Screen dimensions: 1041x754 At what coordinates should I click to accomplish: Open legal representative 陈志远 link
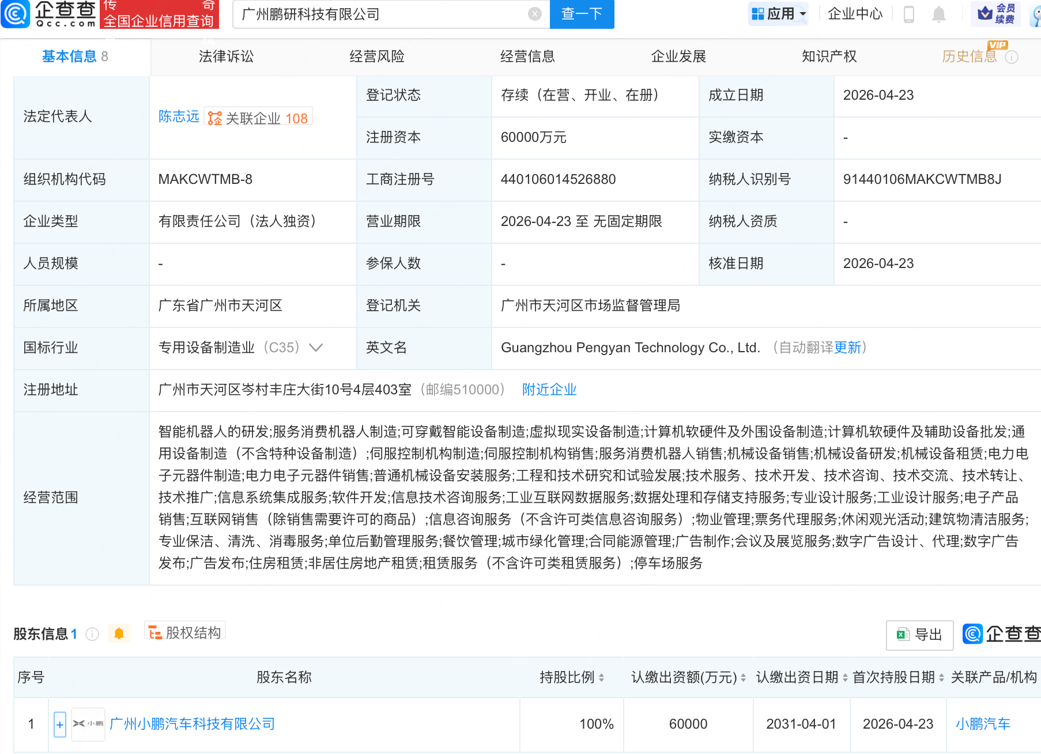point(179,116)
